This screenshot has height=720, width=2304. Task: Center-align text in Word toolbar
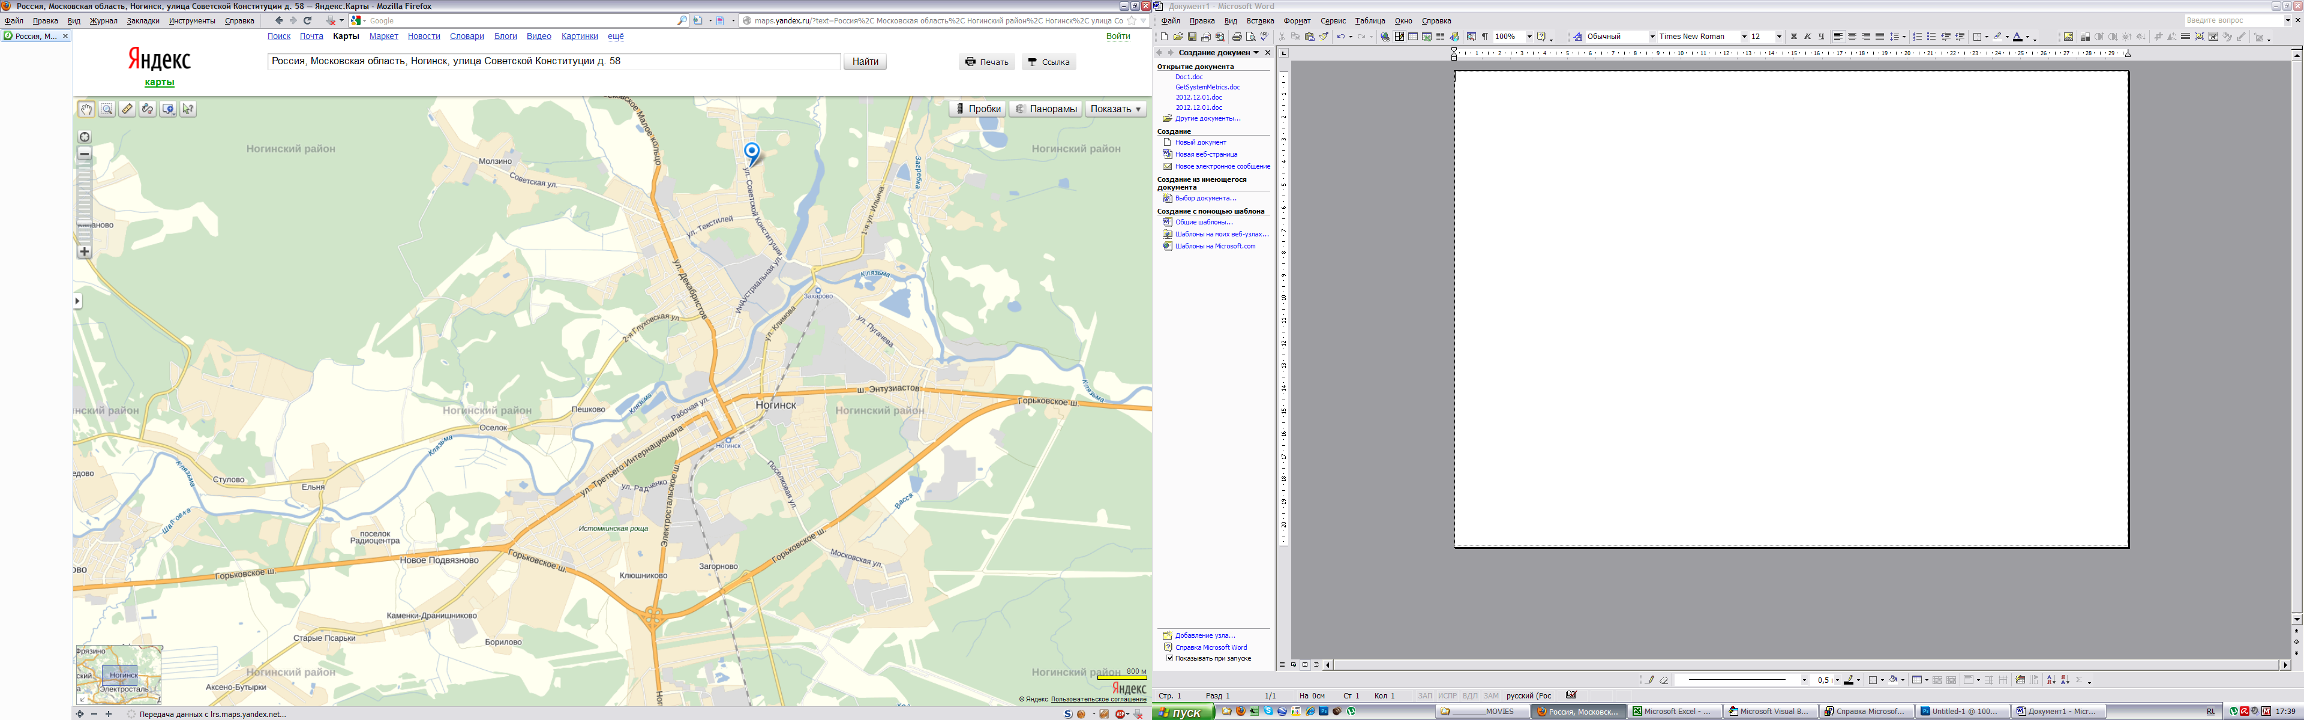[1852, 37]
